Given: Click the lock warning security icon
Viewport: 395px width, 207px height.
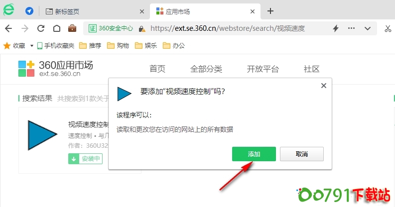Looking at the screenshot, I should [x=142, y=29].
